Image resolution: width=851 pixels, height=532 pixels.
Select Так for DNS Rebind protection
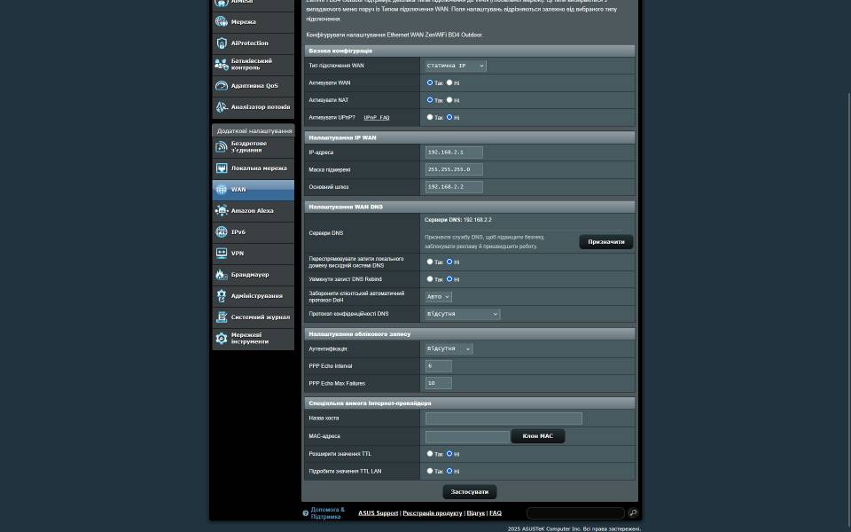pyautogui.click(x=430, y=279)
